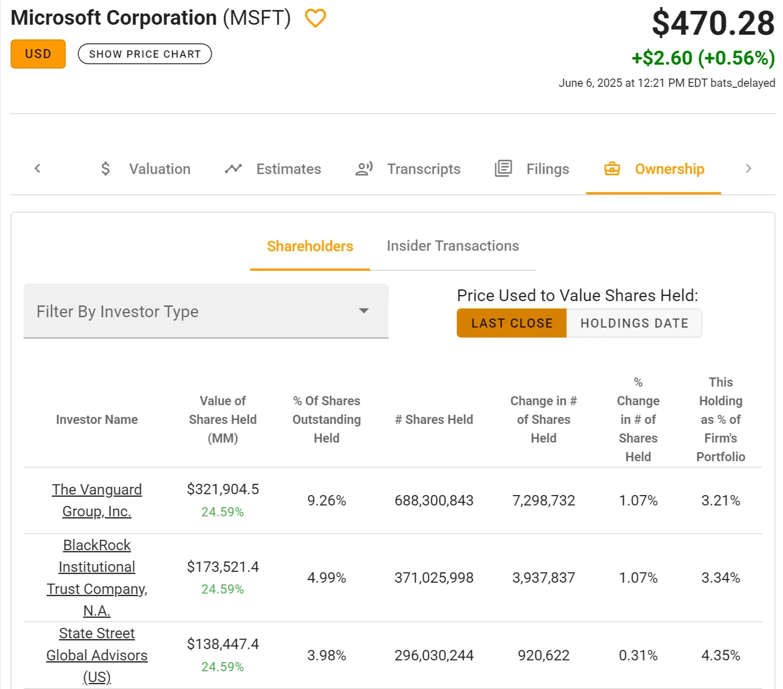
Task: Click the 920,622 change in shares
Action: [543, 656]
